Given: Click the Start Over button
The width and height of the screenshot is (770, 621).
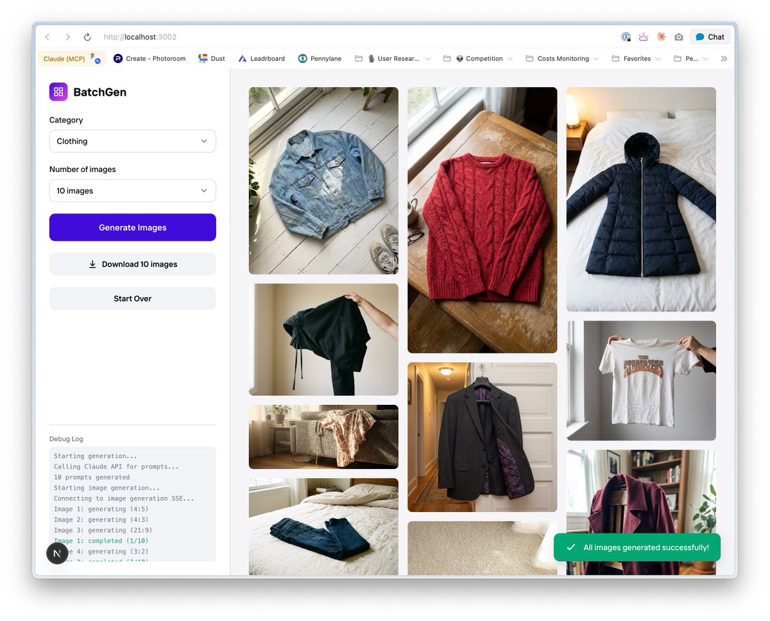Looking at the screenshot, I should point(133,298).
